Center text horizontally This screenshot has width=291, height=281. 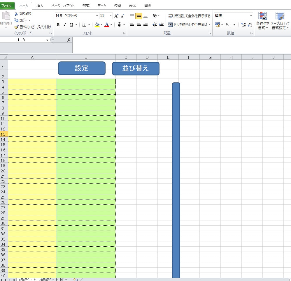pyautogui.click(x=139, y=25)
